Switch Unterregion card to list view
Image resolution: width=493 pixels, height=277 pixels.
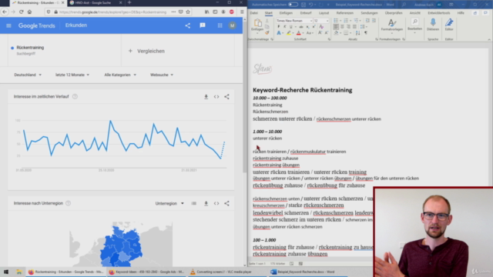tap(194, 203)
